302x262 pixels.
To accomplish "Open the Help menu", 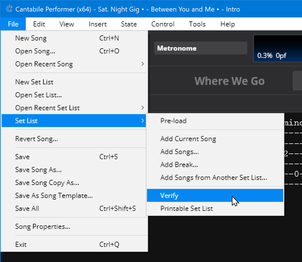I will (x=228, y=24).
